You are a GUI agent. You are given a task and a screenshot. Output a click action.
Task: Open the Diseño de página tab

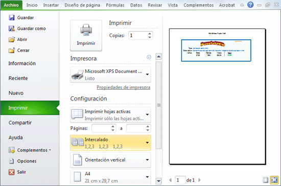(82, 5)
